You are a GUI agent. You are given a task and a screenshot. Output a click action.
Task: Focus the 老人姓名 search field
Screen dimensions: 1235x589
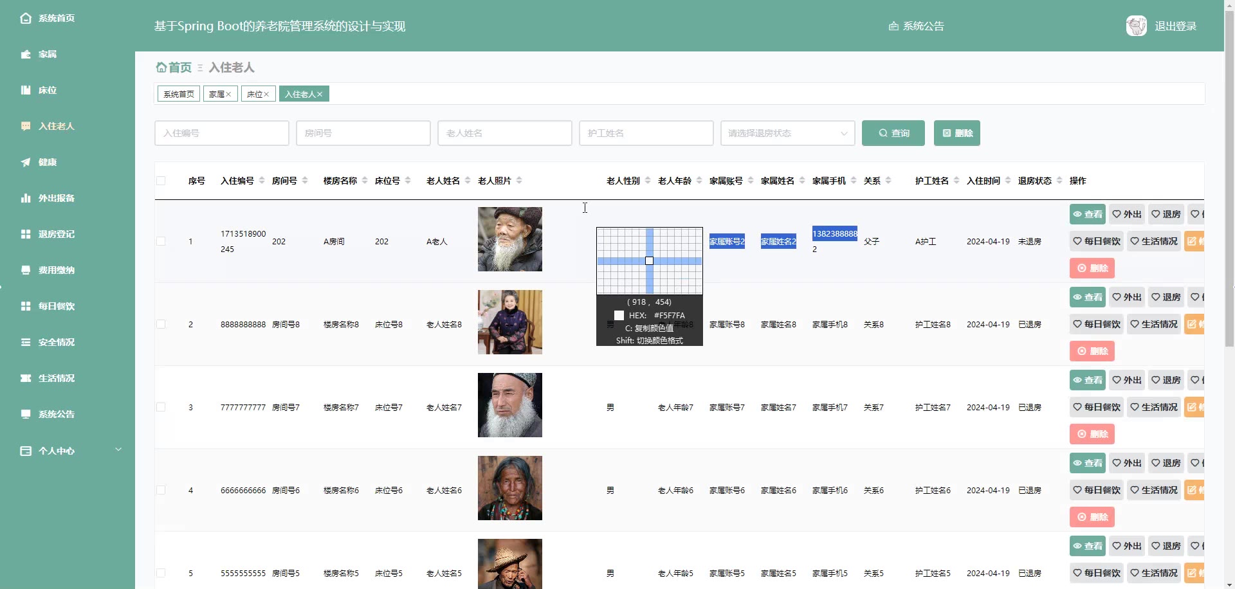tap(505, 133)
